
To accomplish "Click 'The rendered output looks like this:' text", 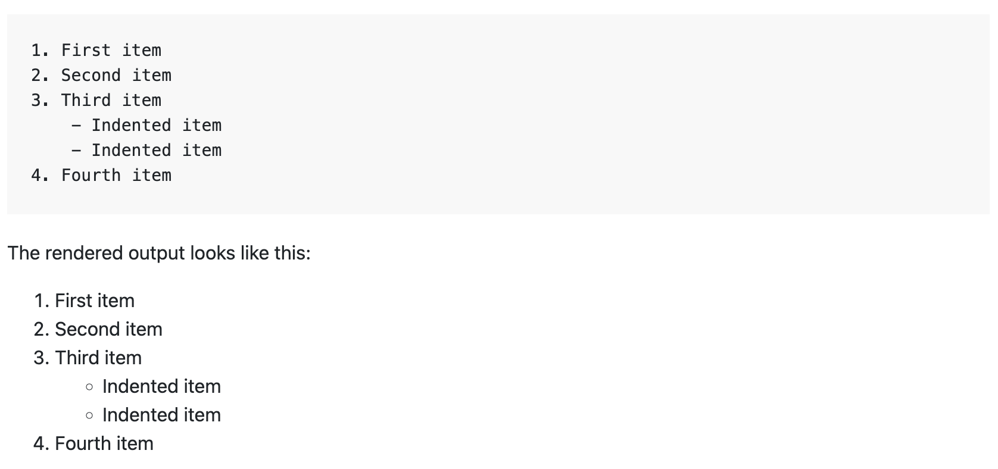I will (159, 254).
